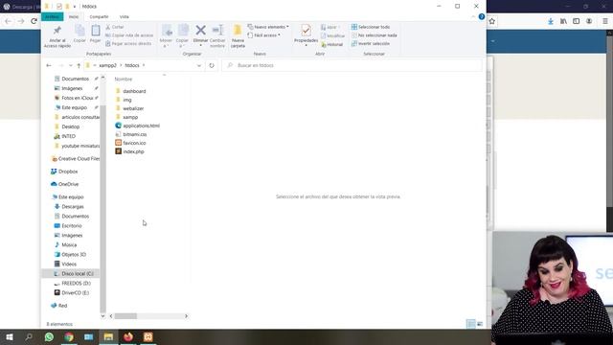Click the Buscar en htdocs search field
Image resolution: width=613 pixels, height=345 pixels.
pyautogui.click(x=352, y=65)
